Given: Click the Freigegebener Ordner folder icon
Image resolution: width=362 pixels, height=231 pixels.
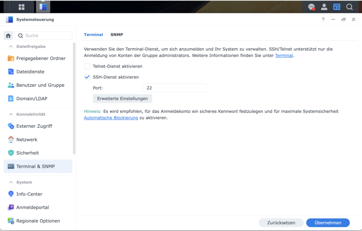Looking at the screenshot, I should pyautogui.click(x=11, y=58).
